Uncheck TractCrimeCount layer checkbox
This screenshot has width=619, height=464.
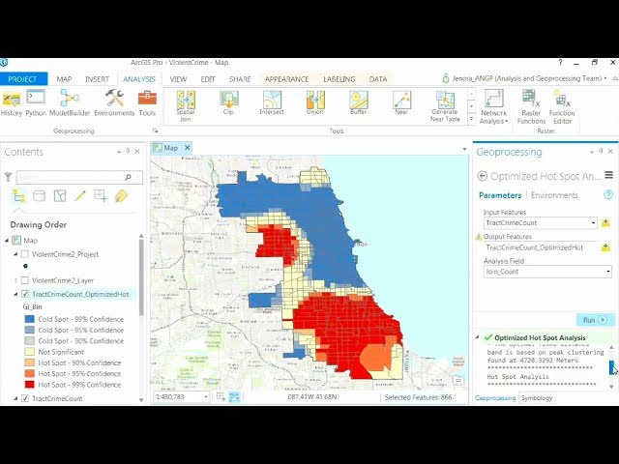[25, 398]
